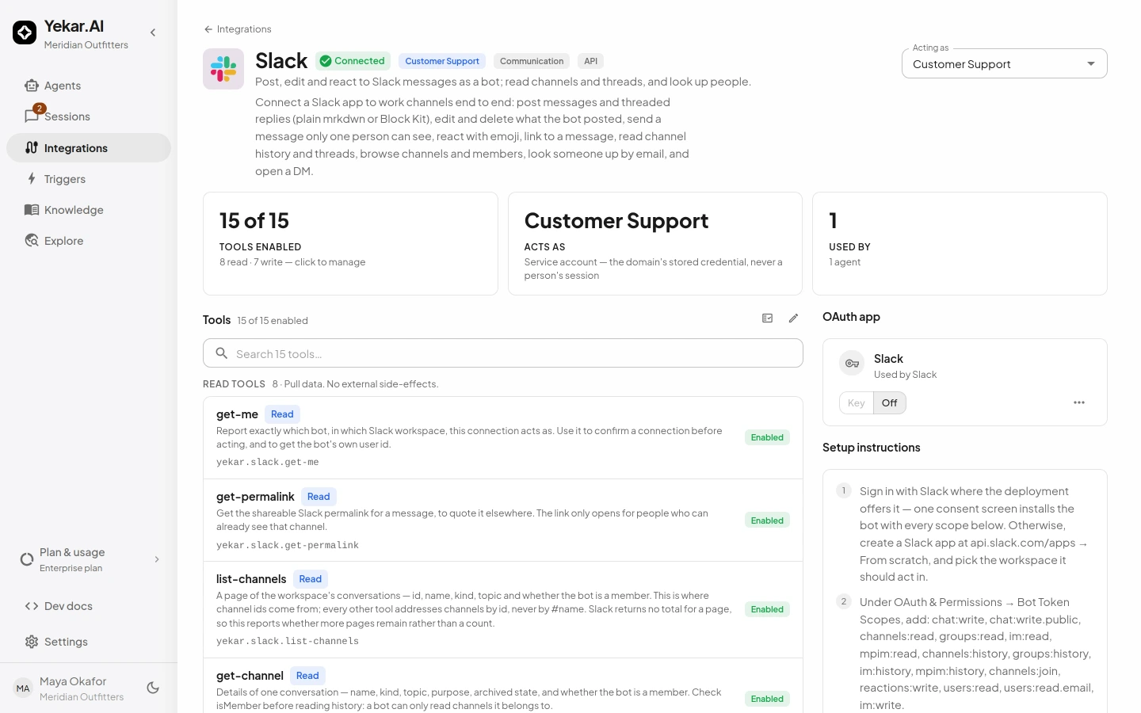The image size is (1141, 713).
Task: Open the Acting as dropdown
Action: (x=1004, y=63)
